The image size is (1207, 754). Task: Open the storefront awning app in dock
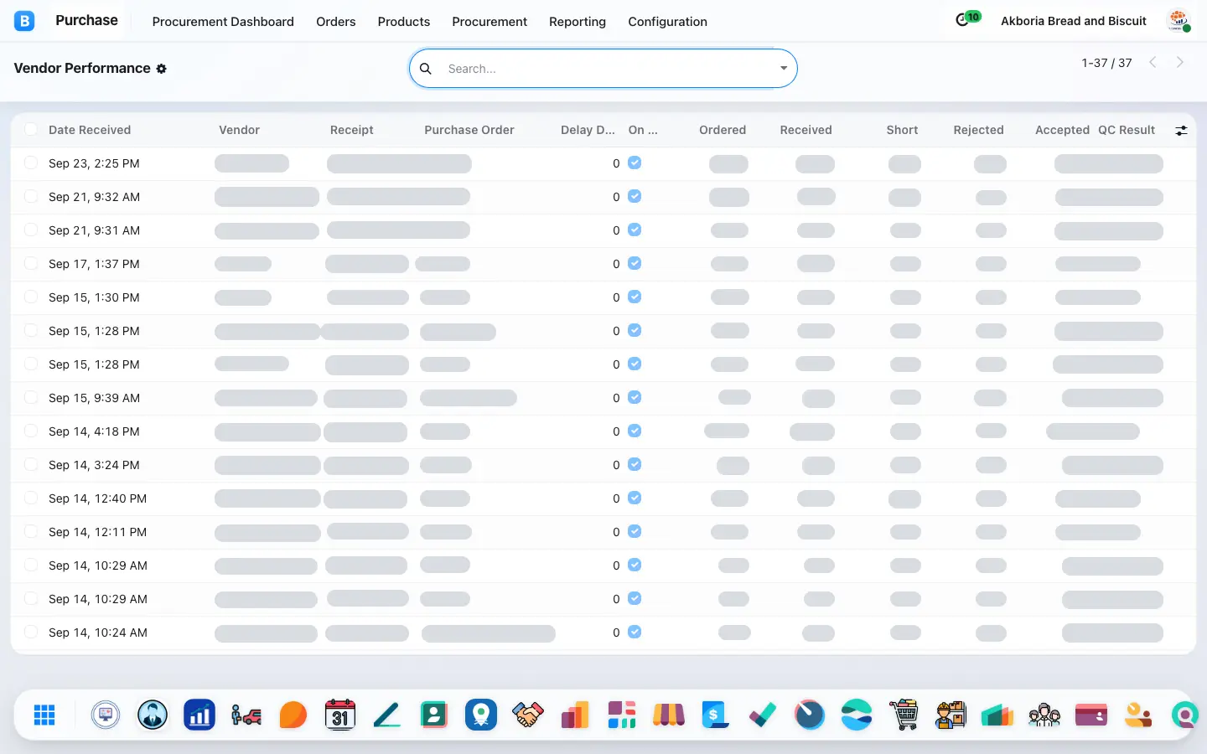pos(669,715)
